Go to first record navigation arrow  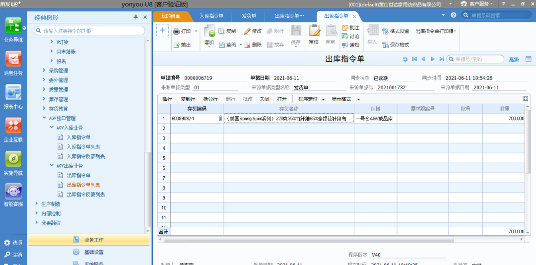pos(414,59)
